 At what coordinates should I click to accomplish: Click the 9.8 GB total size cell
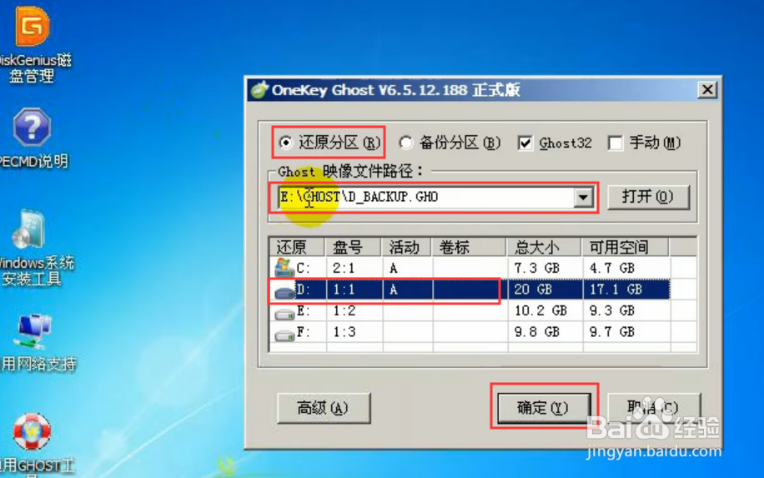[537, 332]
